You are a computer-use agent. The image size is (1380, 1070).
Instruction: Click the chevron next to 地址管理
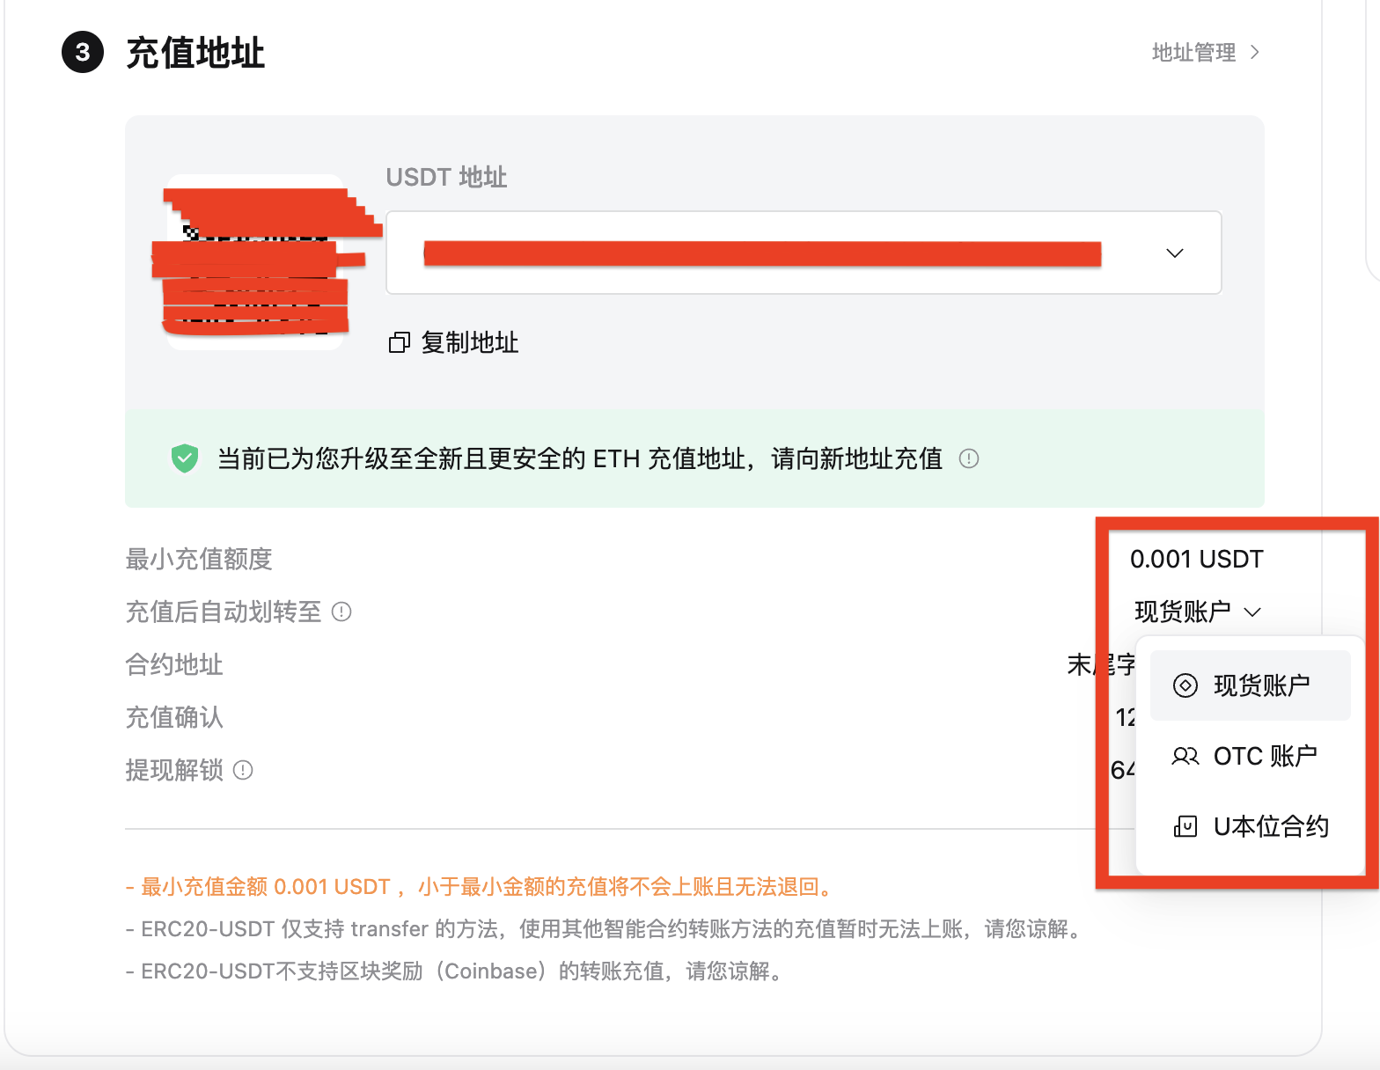[1254, 53]
